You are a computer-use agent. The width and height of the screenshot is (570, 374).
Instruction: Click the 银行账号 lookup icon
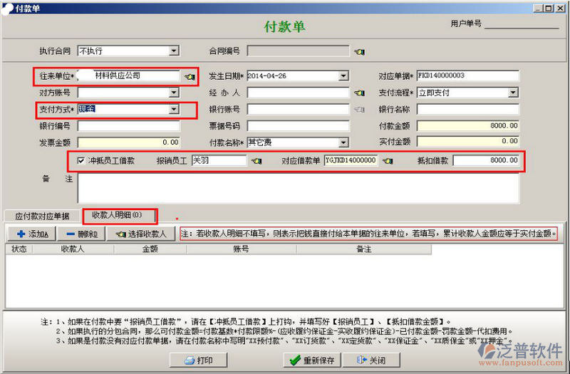click(360, 110)
